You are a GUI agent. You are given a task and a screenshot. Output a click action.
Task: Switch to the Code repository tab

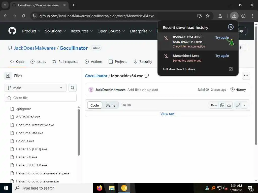click(17, 62)
